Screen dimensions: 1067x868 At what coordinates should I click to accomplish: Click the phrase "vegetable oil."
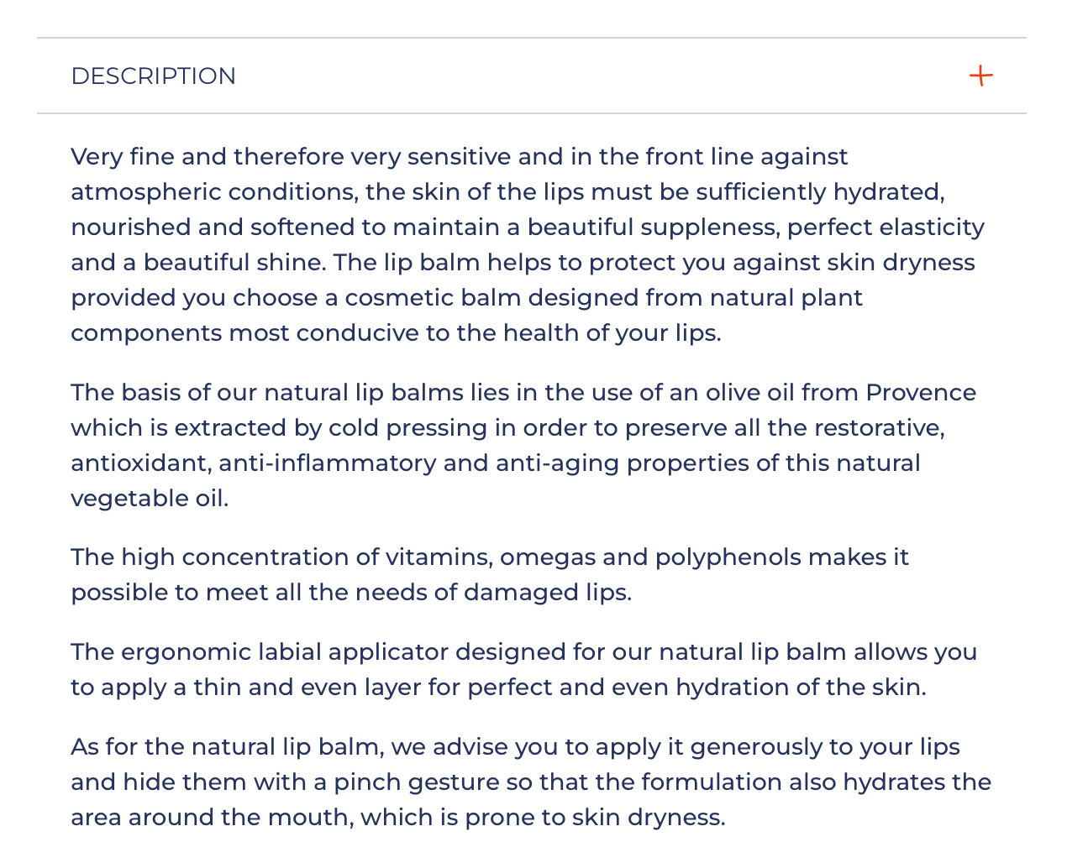tap(150, 499)
